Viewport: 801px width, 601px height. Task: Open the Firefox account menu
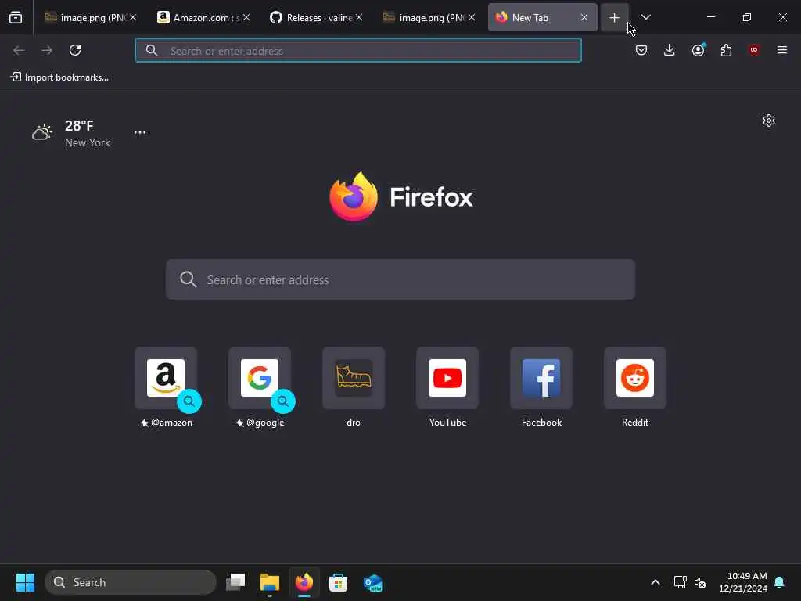click(x=698, y=50)
